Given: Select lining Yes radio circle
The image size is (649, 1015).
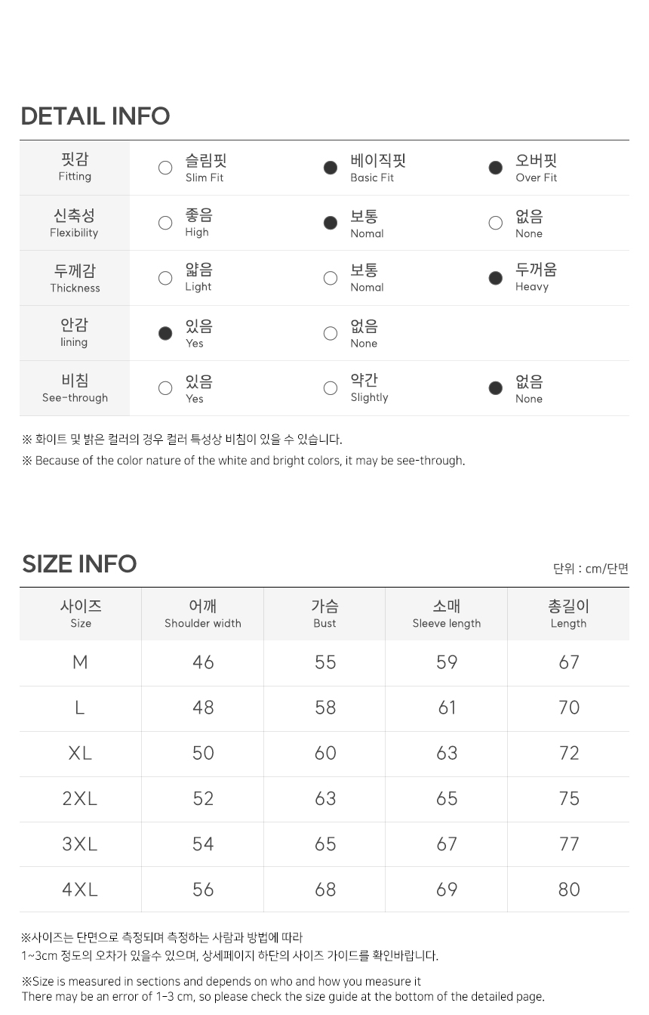Looking at the screenshot, I should coord(165,333).
